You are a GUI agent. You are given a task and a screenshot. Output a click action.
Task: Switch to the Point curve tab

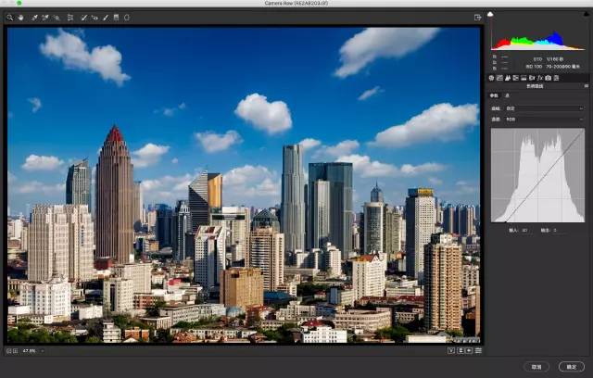point(505,95)
